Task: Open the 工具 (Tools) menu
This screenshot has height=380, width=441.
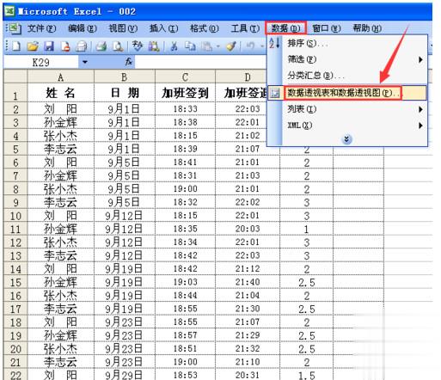Action: [x=245, y=28]
